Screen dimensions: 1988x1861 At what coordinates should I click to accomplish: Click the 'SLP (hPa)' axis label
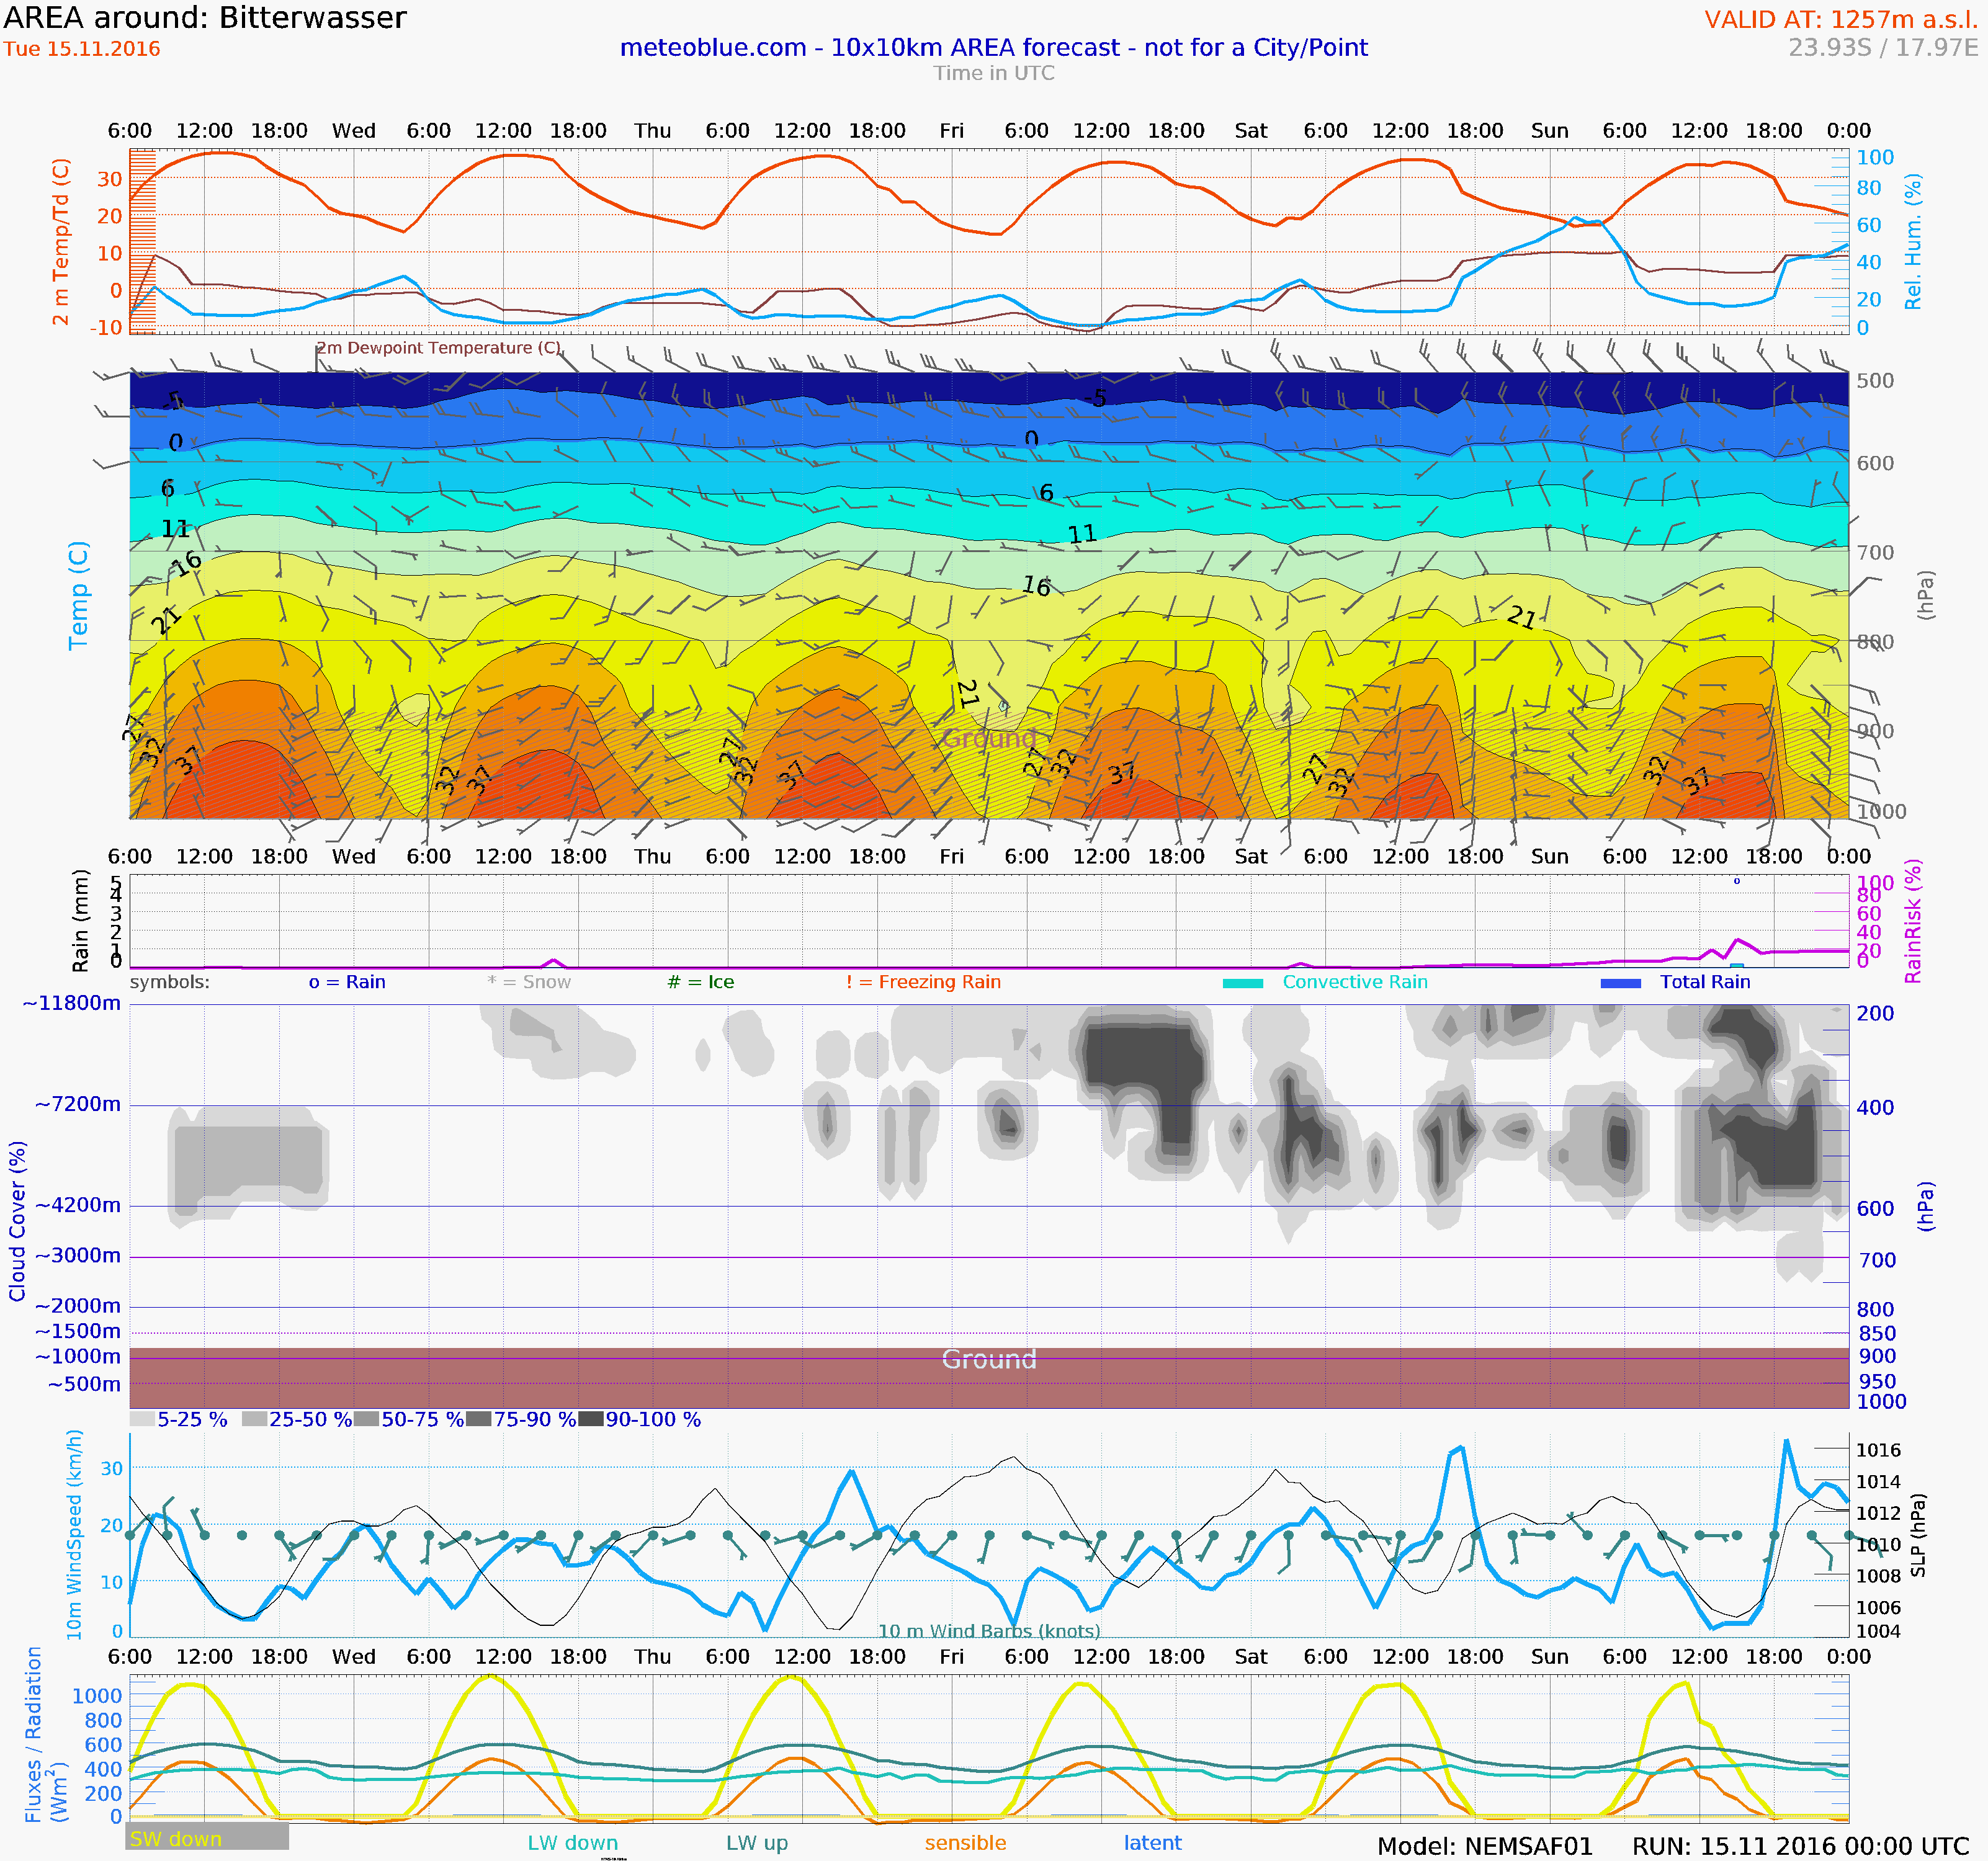(1917, 1536)
